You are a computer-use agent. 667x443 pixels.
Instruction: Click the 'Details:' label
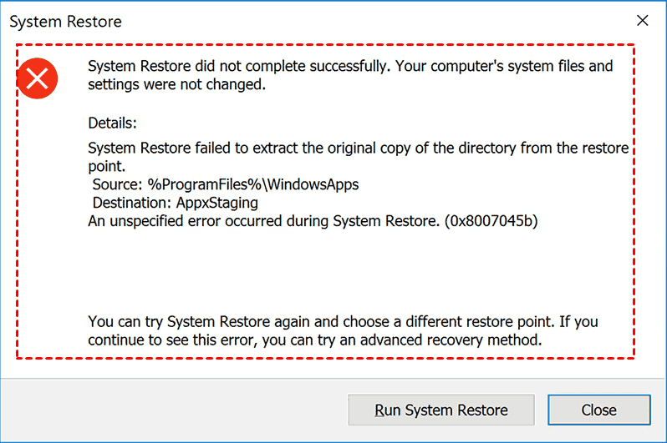click(112, 123)
